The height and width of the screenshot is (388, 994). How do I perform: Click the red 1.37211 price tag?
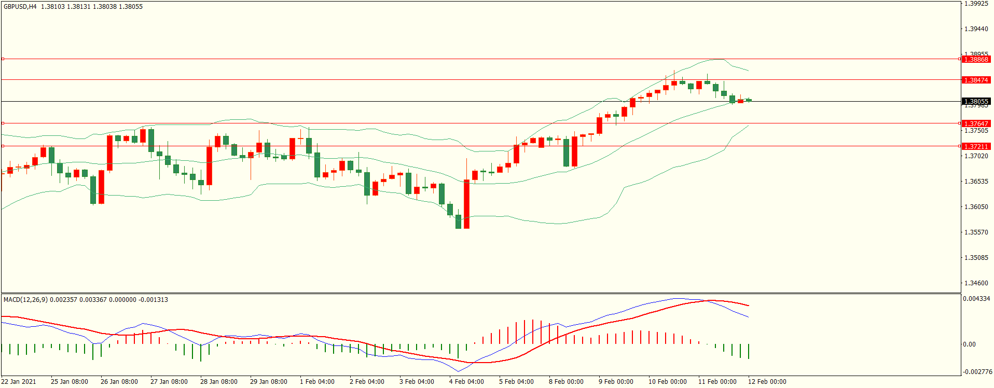click(976, 147)
